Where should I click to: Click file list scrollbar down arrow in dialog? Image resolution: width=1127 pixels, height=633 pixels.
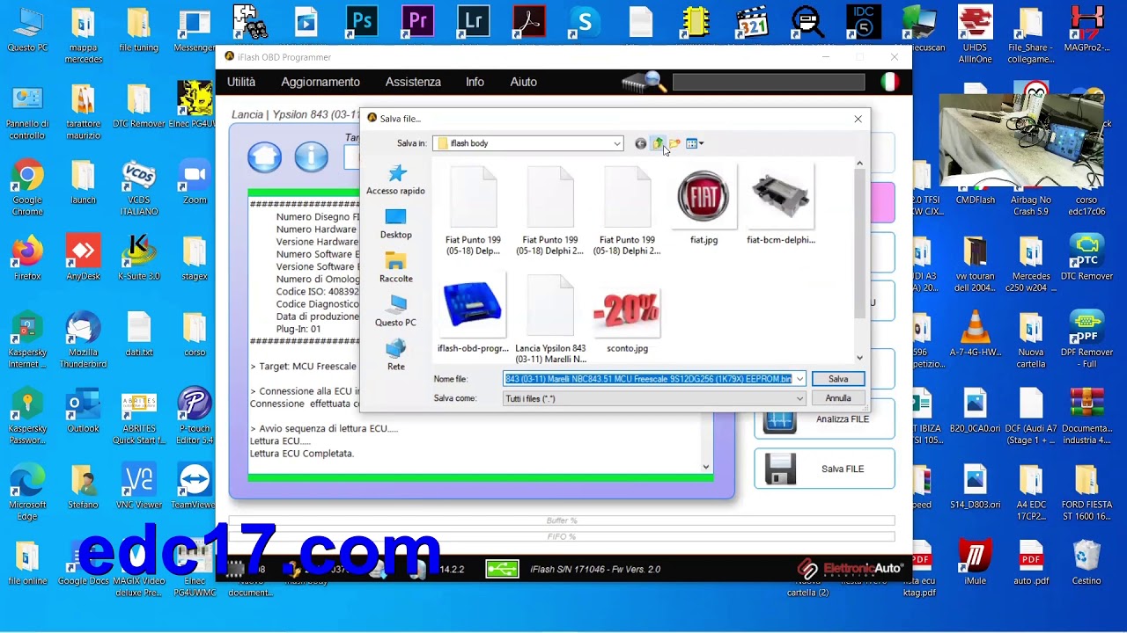860,357
